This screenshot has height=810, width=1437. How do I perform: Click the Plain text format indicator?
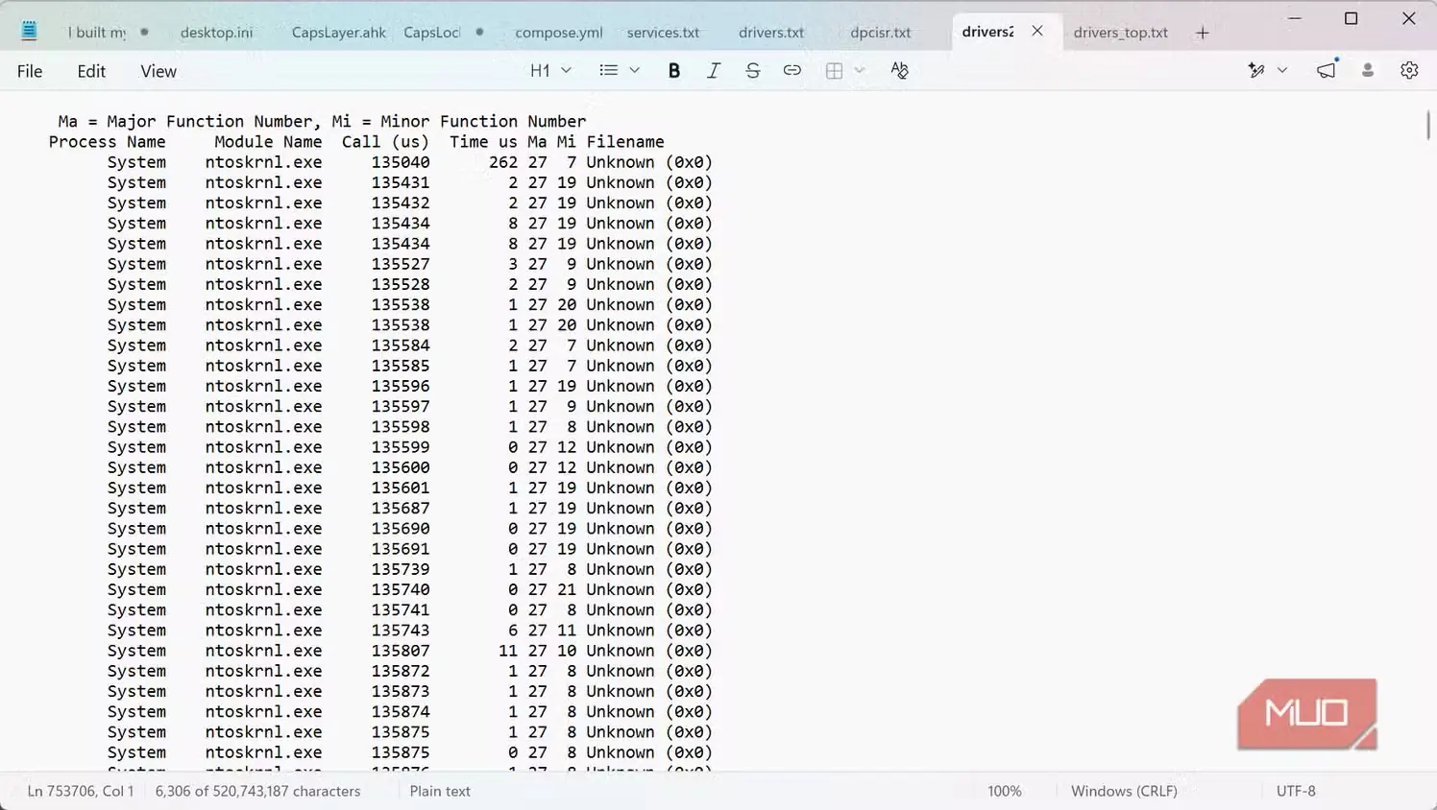pyautogui.click(x=440, y=791)
